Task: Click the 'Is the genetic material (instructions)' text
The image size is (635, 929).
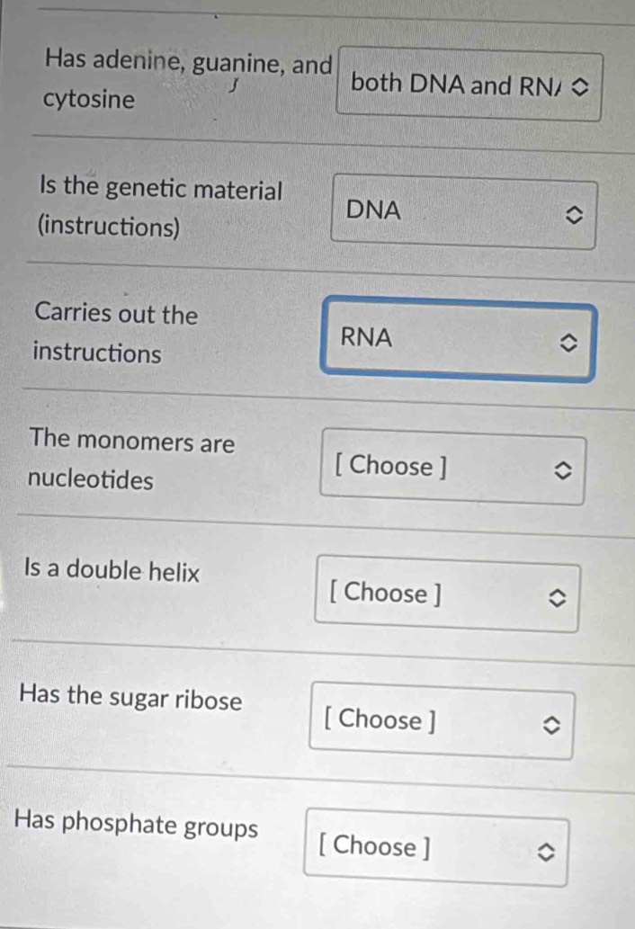Action: click(x=158, y=208)
